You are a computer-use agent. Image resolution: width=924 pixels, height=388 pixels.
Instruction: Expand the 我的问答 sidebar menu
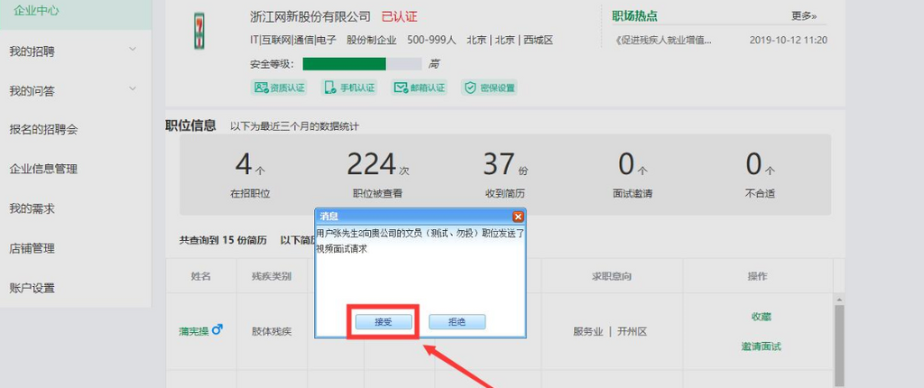(x=133, y=89)
